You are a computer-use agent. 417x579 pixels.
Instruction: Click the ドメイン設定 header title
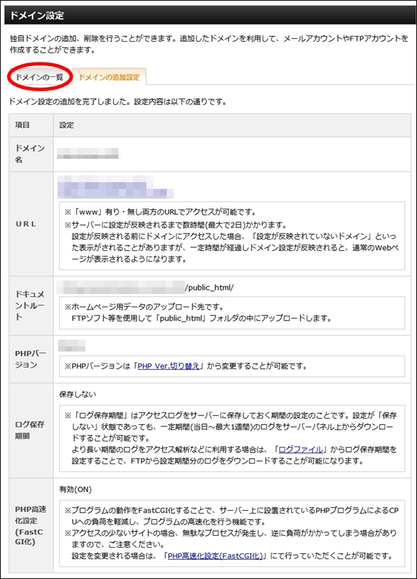click(x=37, y=15)
